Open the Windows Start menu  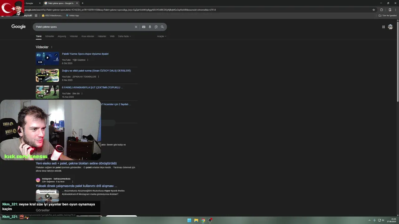(x=189, y=220)
